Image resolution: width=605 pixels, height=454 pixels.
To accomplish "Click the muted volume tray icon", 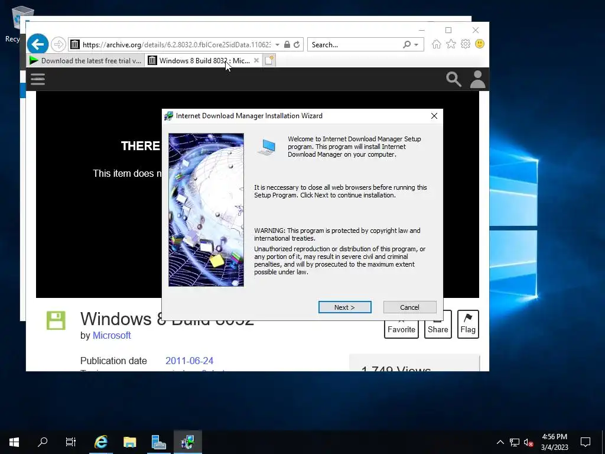I will click(528, 442).
